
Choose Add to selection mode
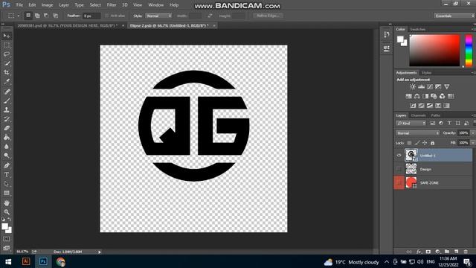coord(37,16)
